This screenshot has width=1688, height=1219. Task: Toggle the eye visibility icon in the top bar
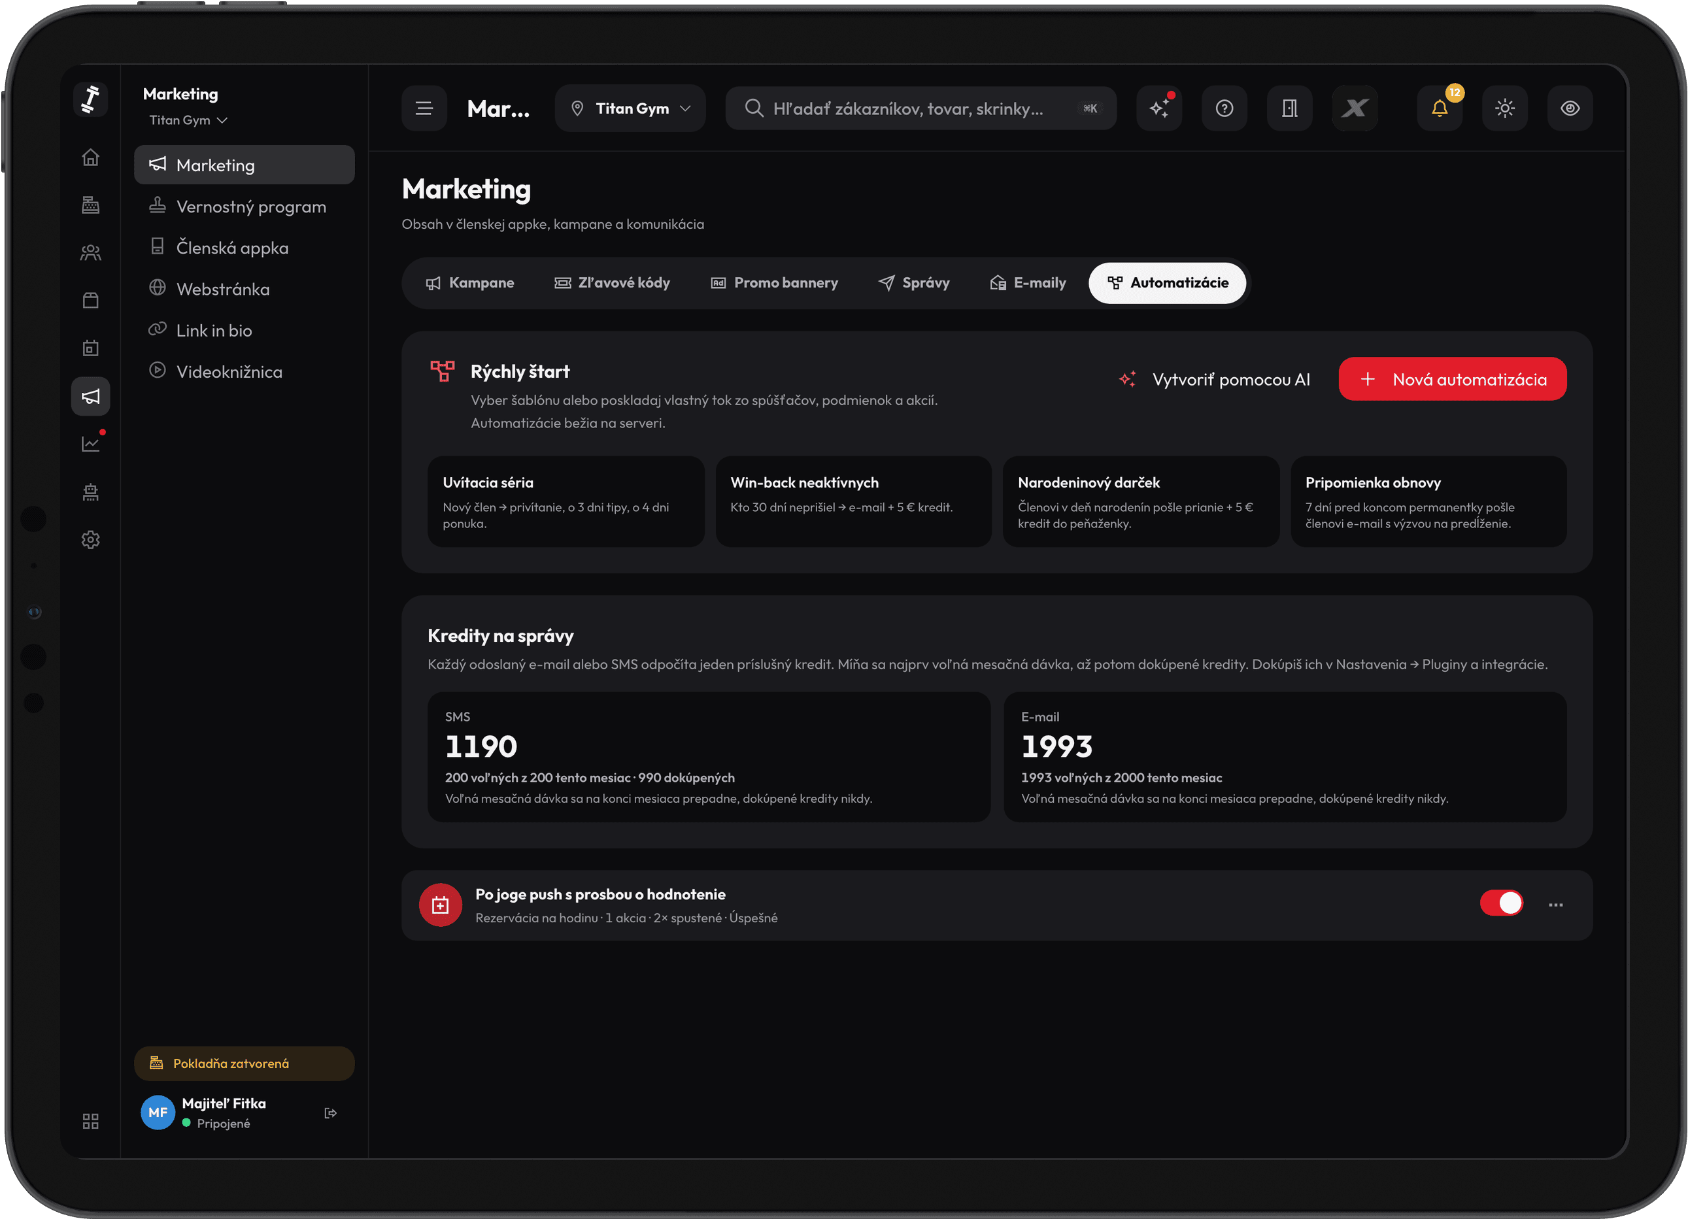1570,109
